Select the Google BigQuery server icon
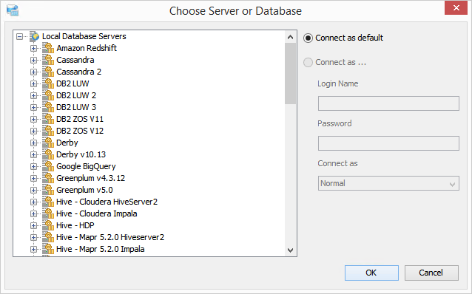Screen dimensions: 472x294 (x=48, y=166)
